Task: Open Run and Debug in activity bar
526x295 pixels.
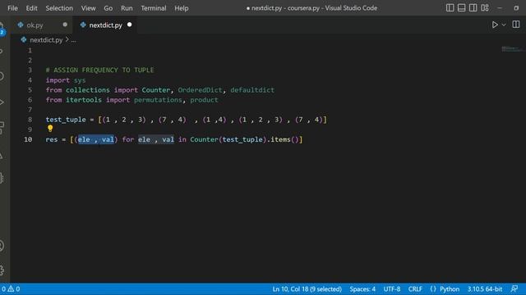Action: 2,102
